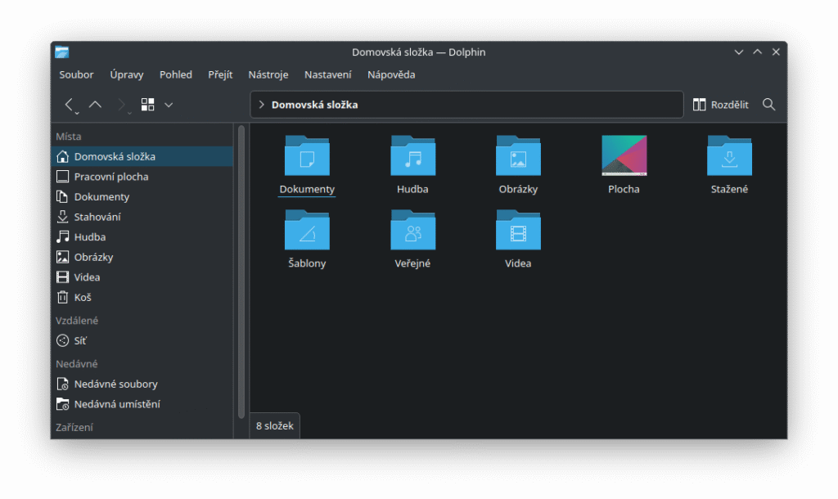Navigate back with the left arrow
Viewport: 838px width, 499px height.
(x=69, y=105)
